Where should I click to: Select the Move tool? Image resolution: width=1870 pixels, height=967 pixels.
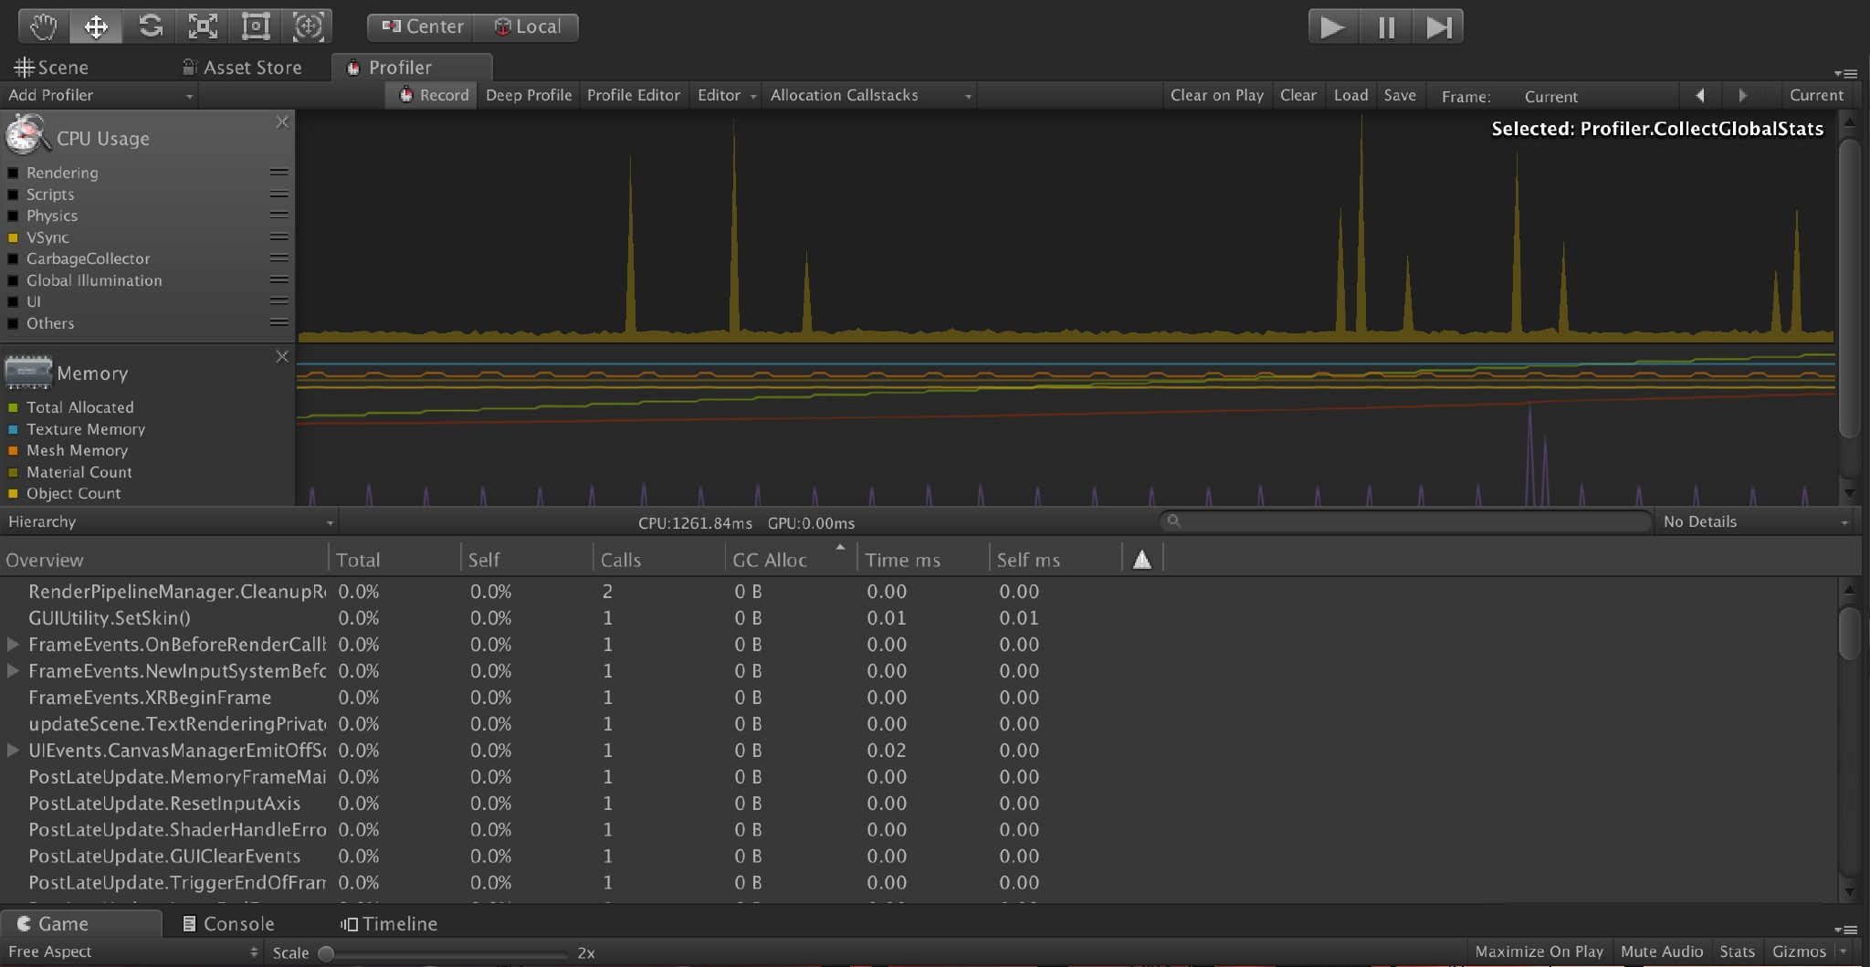tap(96, 26)
